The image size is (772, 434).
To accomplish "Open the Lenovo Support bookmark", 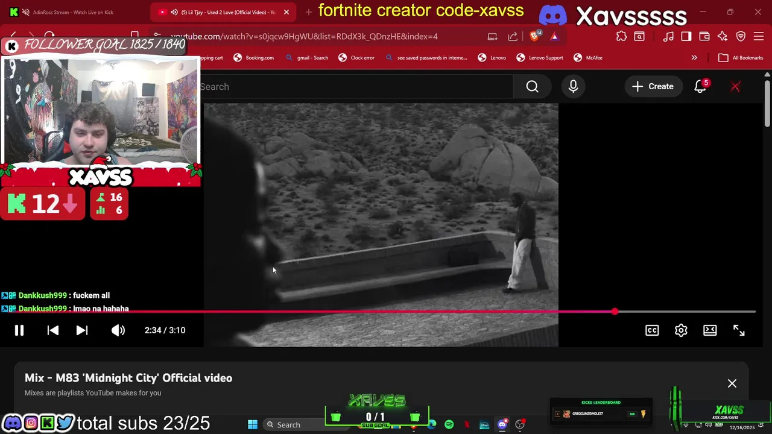I will tap(540, 58).
